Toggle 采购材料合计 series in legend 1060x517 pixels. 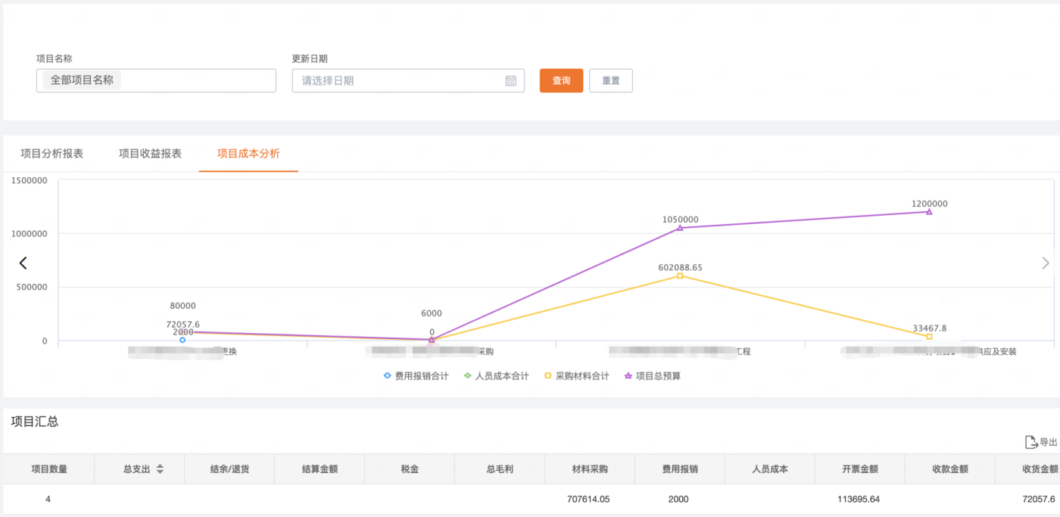575,375
